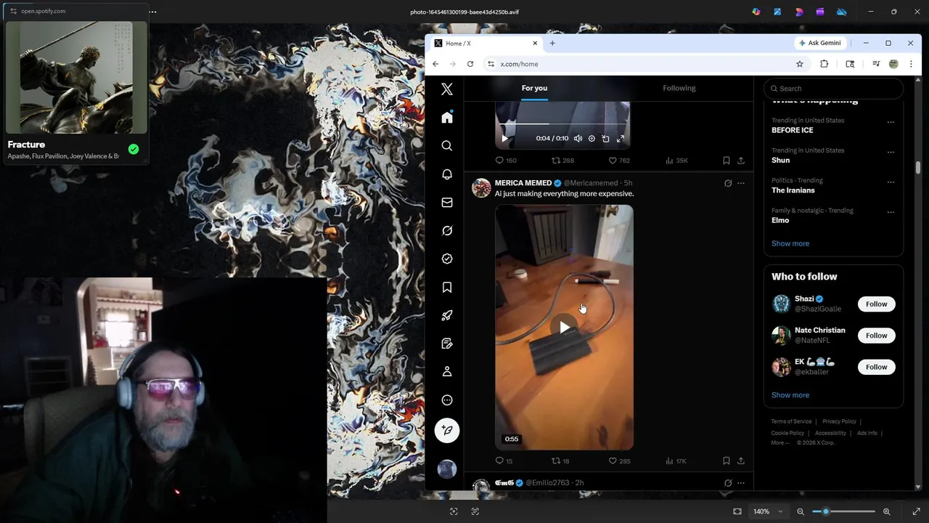
Task: Open upper video settings gear
Action: [592, 139]
